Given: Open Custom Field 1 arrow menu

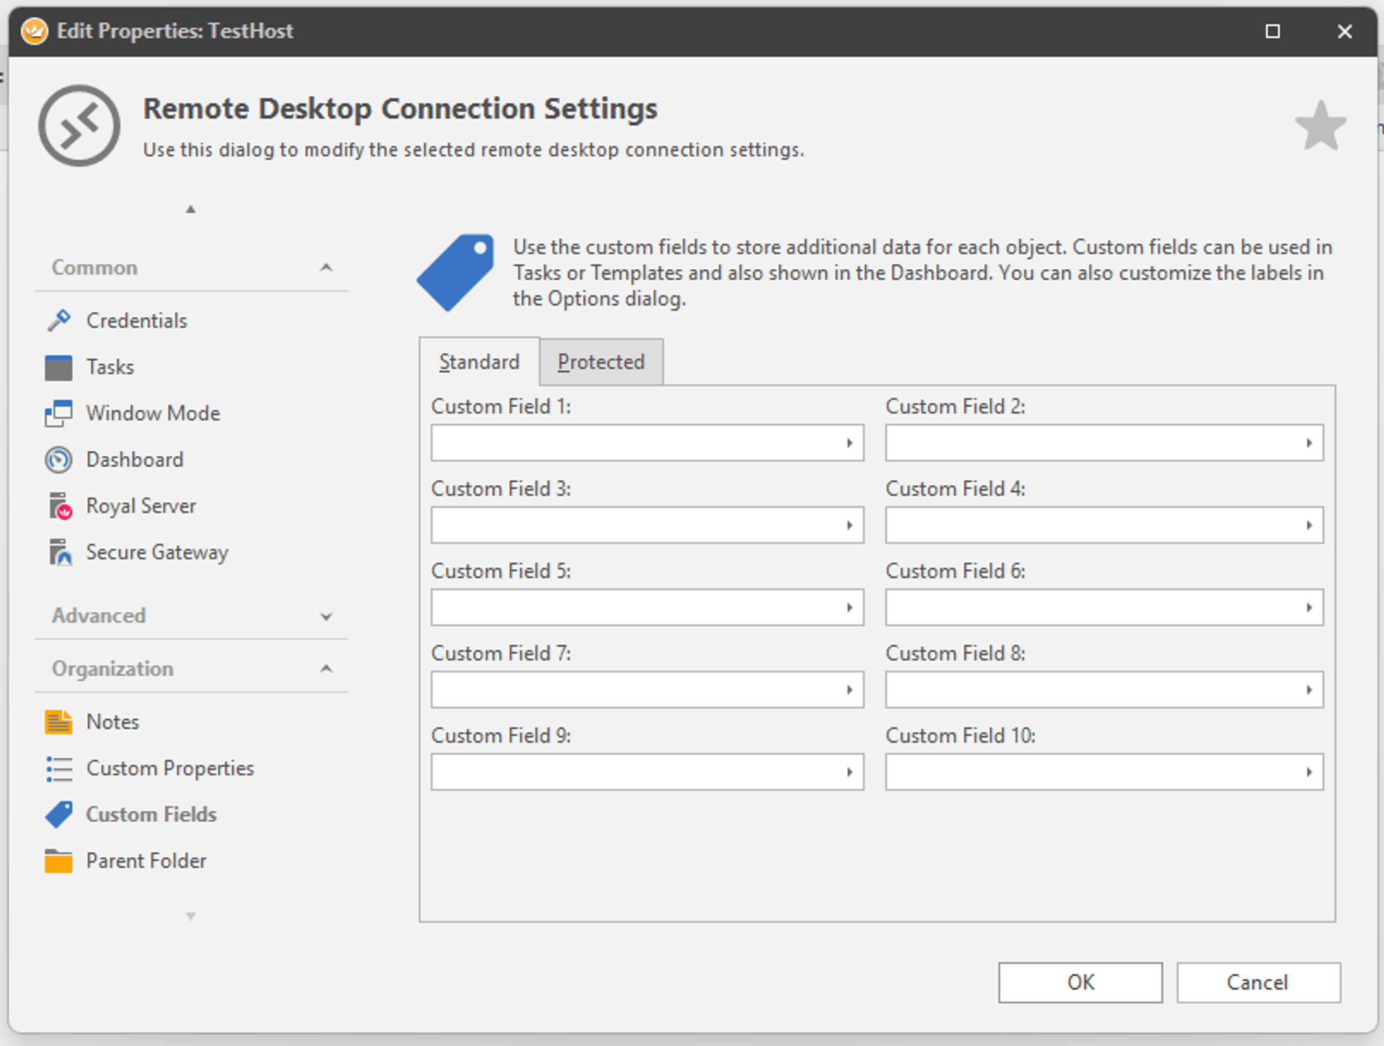Looking at the screenshot, I should 849,443.
